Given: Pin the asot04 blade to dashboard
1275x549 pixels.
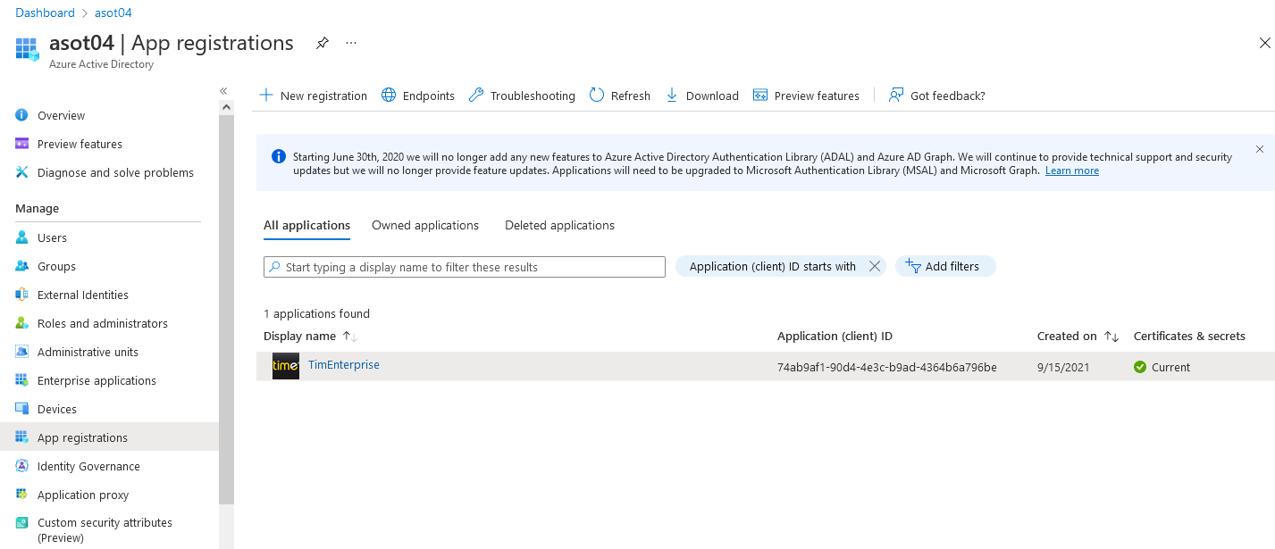Looking at the screenshot, I should (322, 43).
